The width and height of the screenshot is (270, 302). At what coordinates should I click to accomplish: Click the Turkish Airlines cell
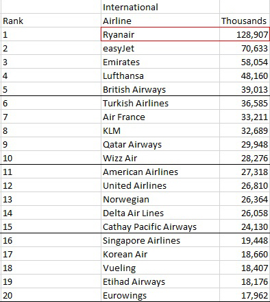[160, 103]
